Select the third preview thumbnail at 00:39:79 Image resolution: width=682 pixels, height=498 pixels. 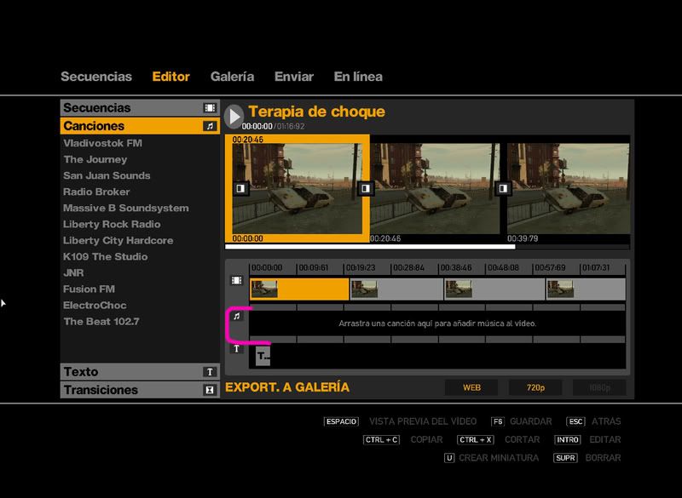tap(569, 188)
